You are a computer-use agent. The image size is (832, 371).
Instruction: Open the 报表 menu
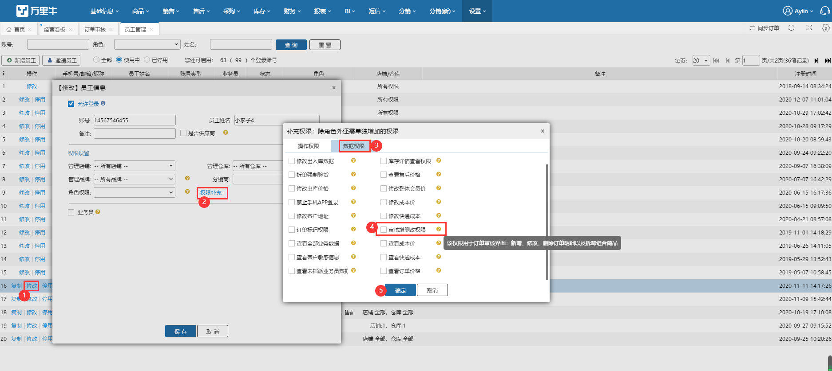click(x=322, y=11)
